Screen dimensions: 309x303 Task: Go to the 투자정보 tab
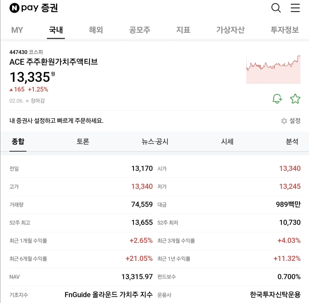point(285,30)
